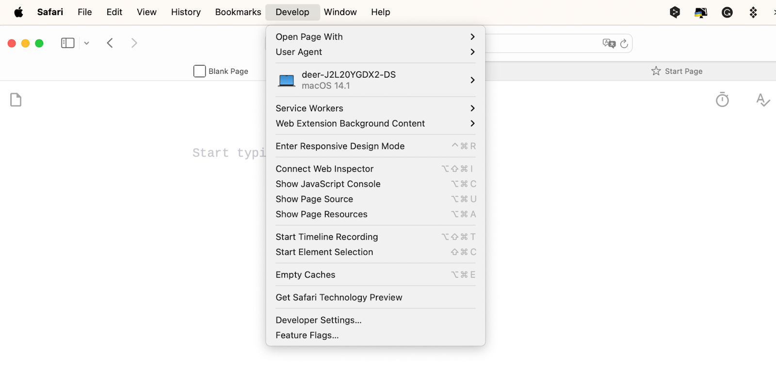Close the Develop menu
The width and height of the screenshot is (776, 376).
(292, 12)
